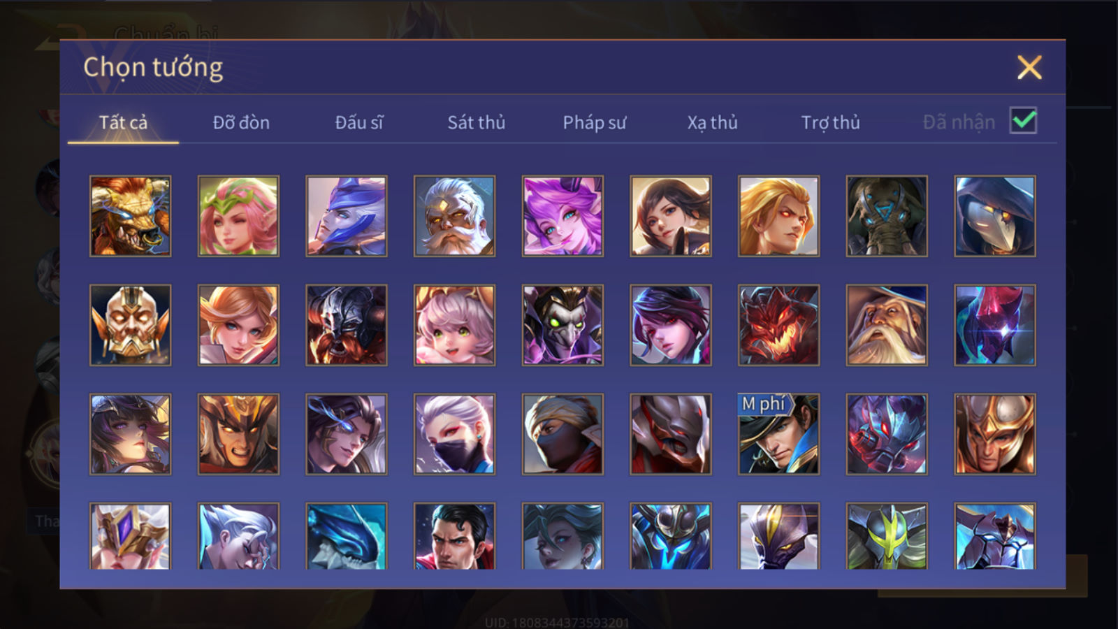Select the golden bull hero portrait
The width and height of the screenshot is (1118, 629).
coord(130,216)
